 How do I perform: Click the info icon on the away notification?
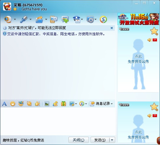pos(5,28)
